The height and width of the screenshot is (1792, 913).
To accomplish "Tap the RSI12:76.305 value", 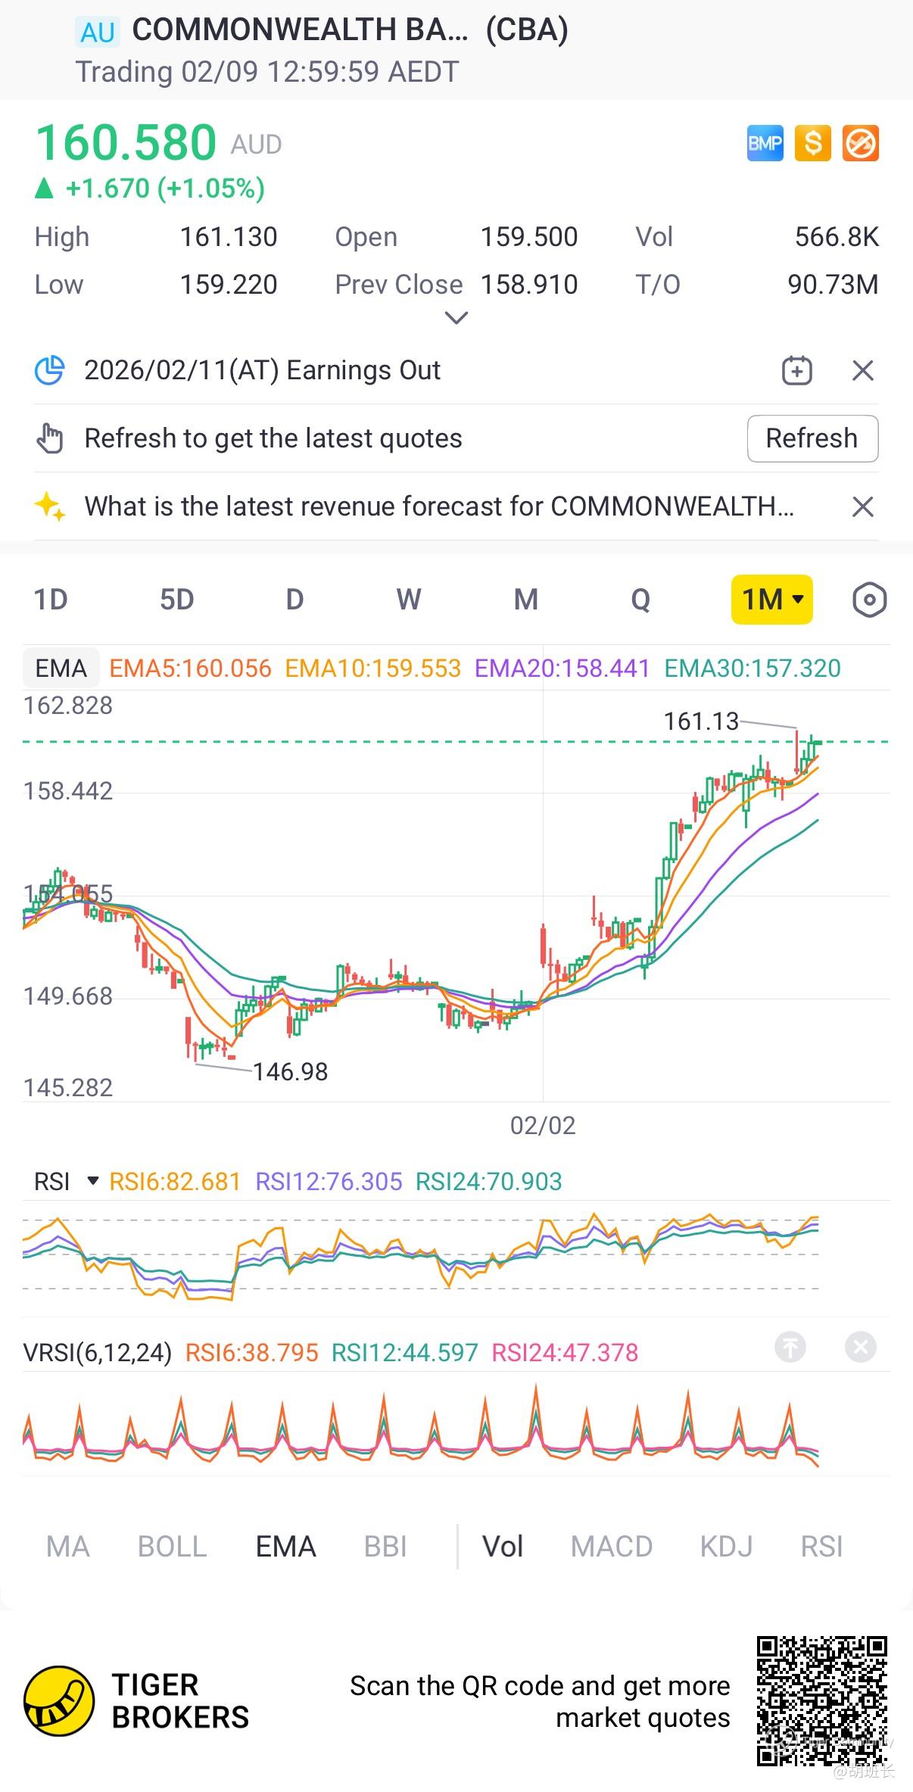I will point(329,1181).
